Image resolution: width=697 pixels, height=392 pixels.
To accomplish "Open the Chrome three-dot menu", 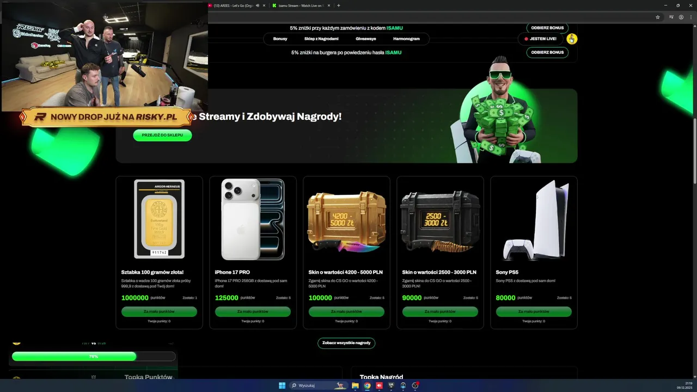I will coord(690,17).
